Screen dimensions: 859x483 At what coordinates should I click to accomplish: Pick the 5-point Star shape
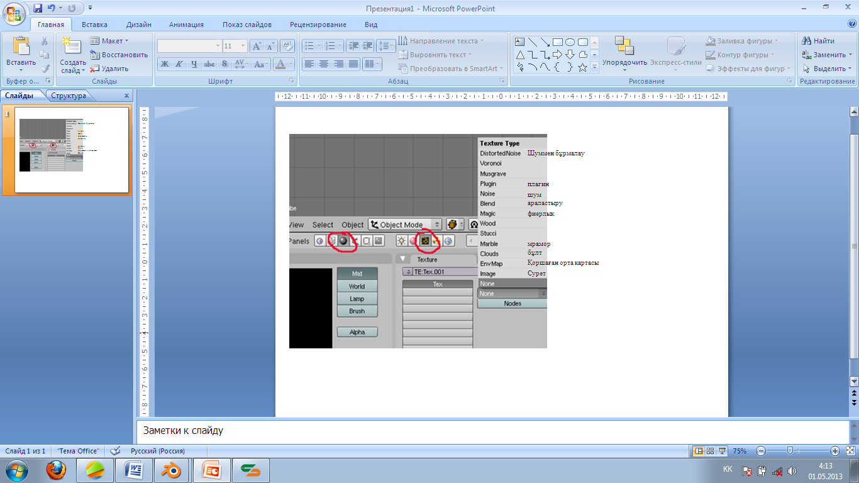583,67
